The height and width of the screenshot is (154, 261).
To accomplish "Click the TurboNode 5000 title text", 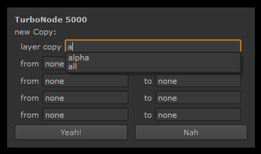I will (x=51, y=20).
